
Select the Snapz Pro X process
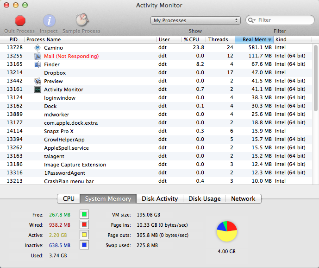tap(156, 131)
